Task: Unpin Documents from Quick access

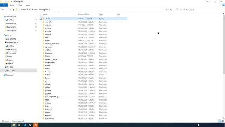Action: tap(36, 27)
